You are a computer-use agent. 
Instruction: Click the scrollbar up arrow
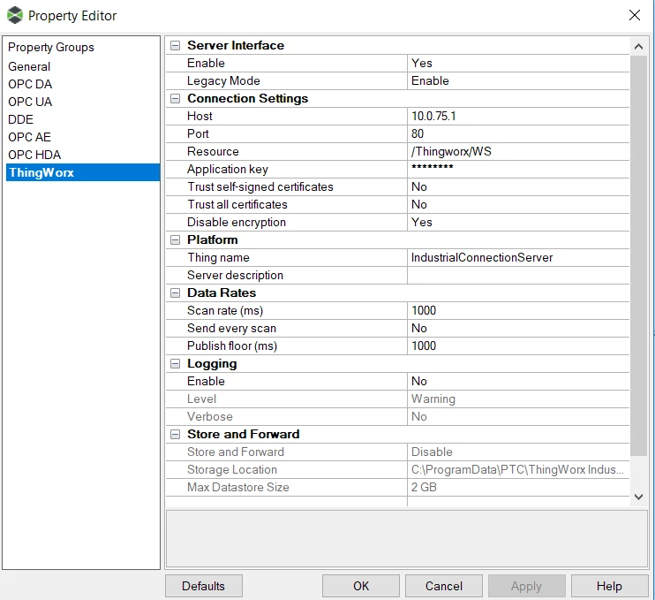point(638,47)
